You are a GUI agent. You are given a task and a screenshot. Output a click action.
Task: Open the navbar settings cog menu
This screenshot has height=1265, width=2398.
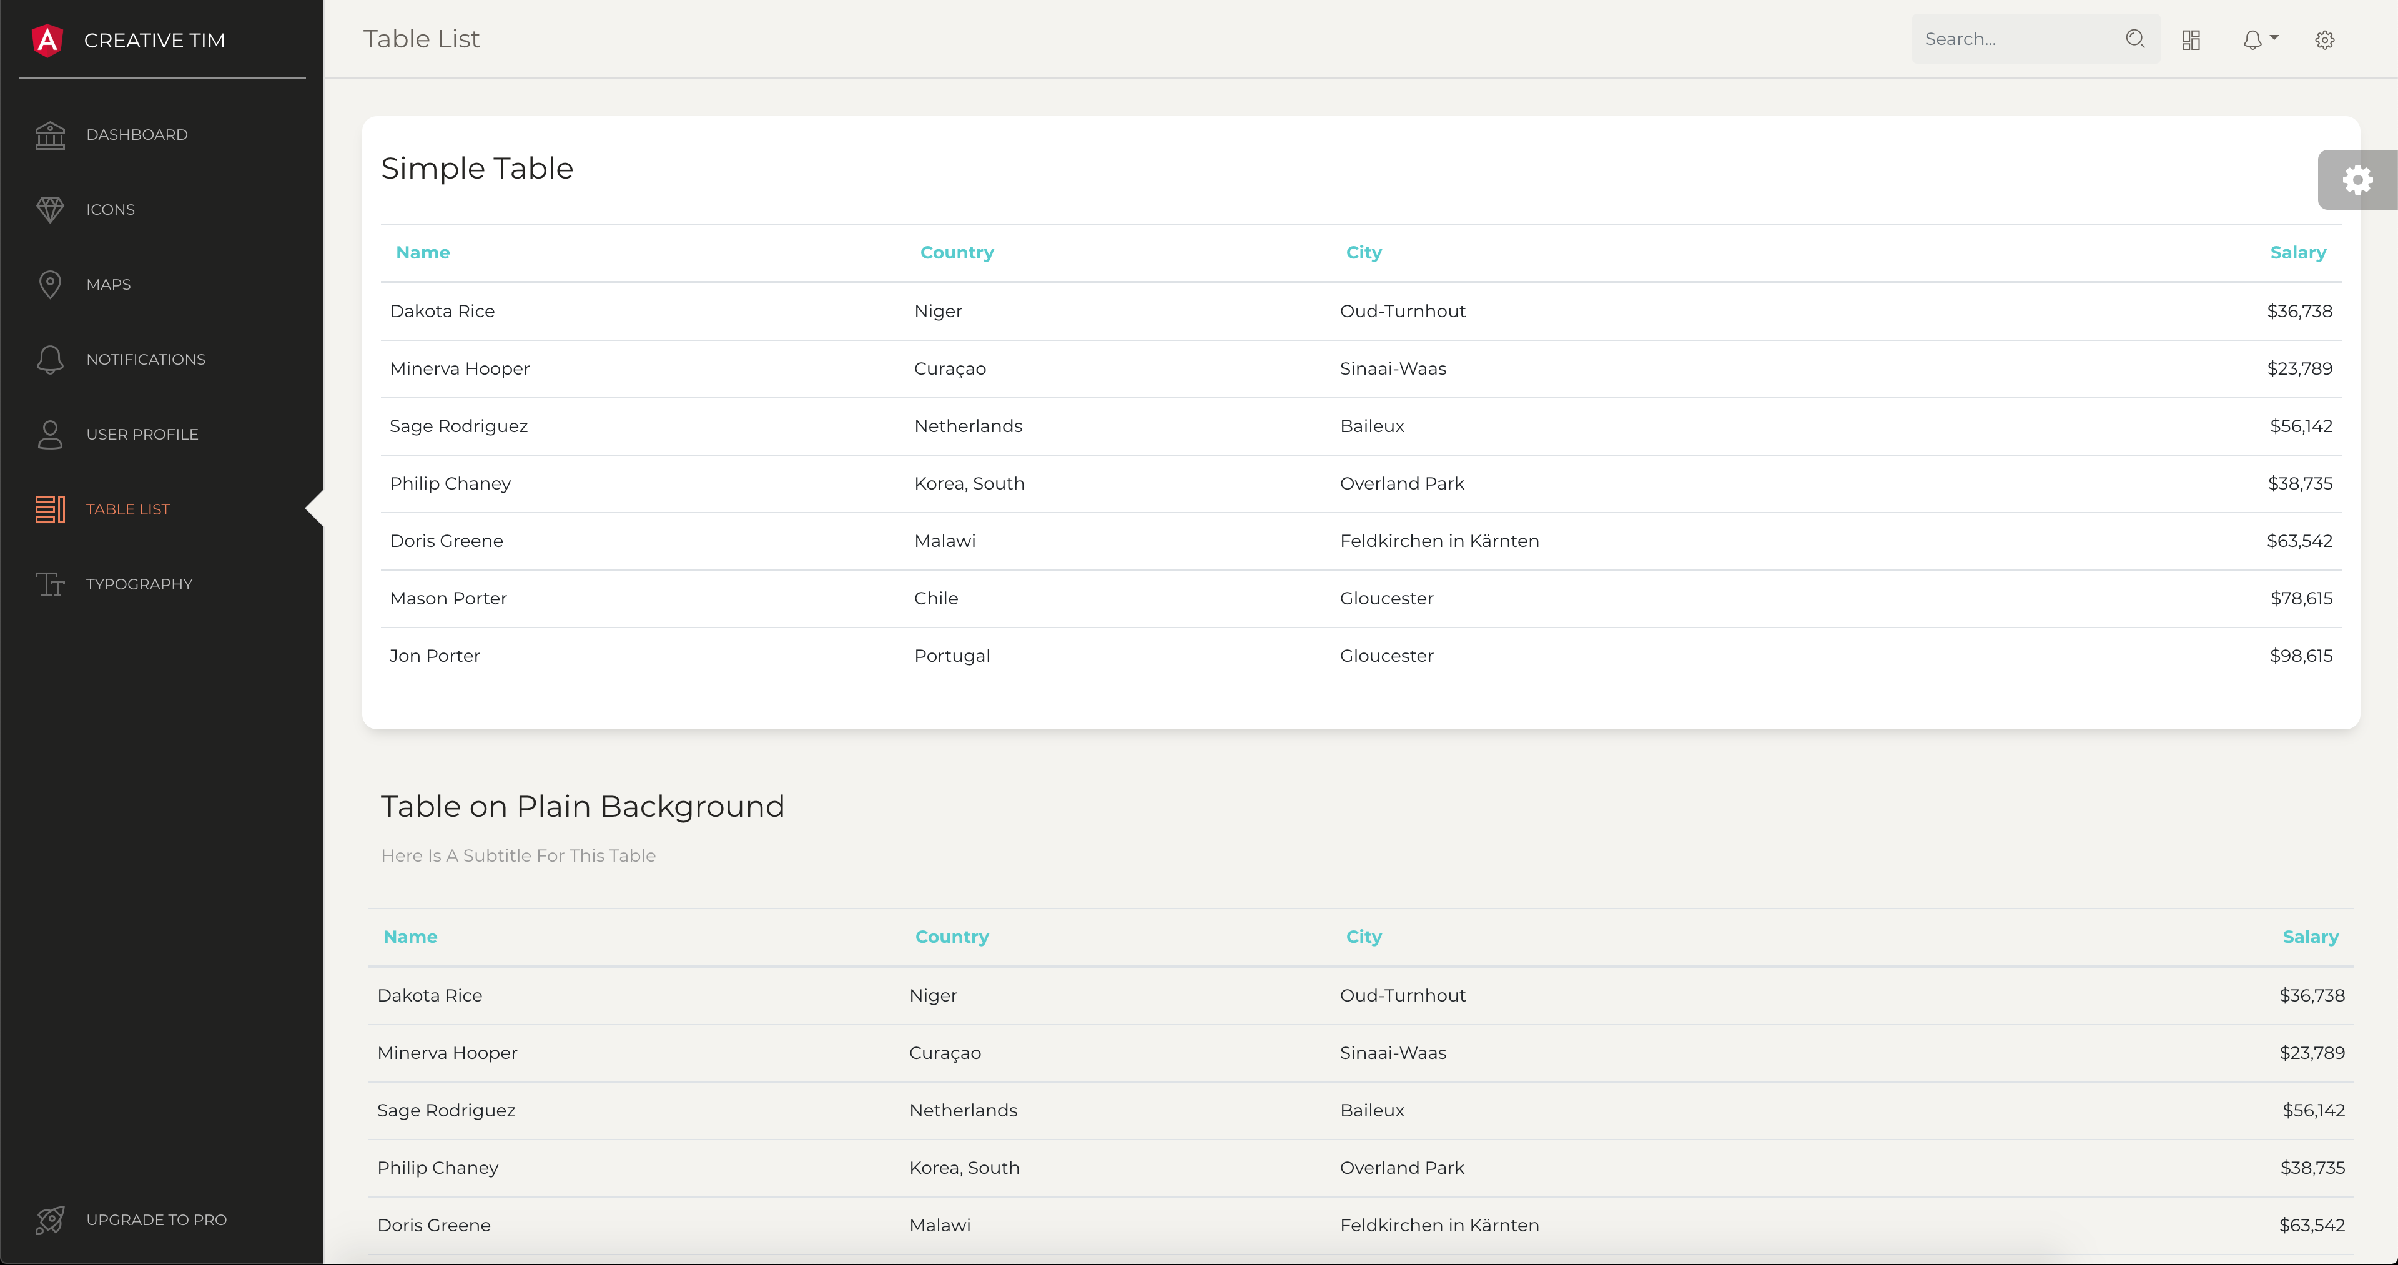tap(2324, 40)
